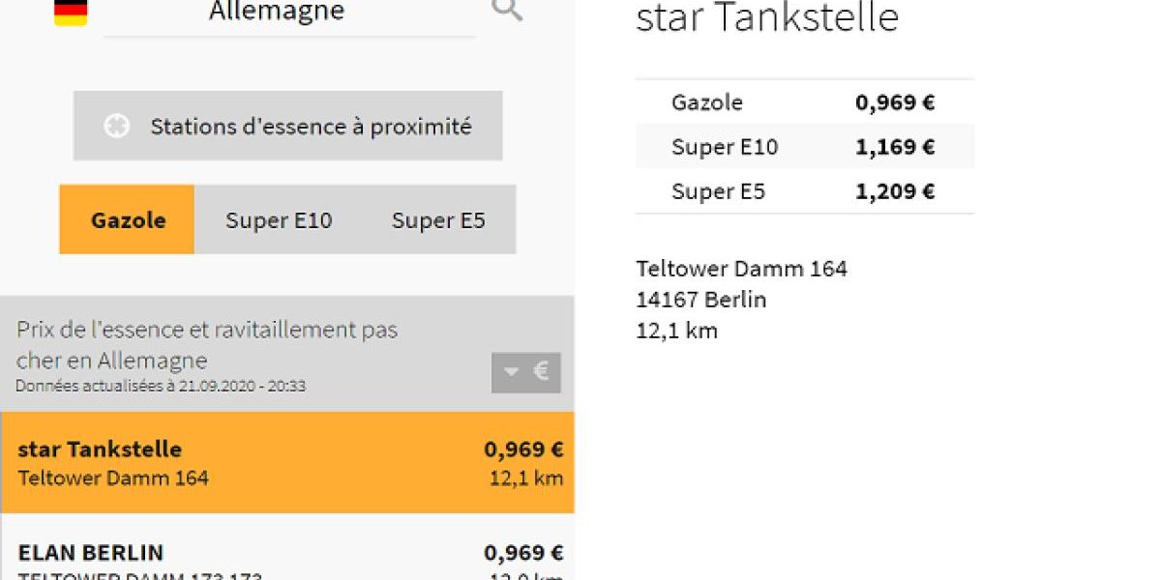
Task: Click the 14167 Berlin address line
Action: [x=700, y=300]
